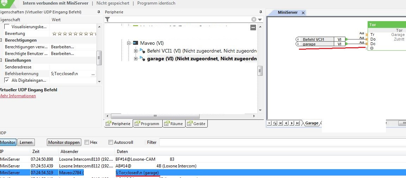
Task: Expand the garage (VI) tree node
Action: tap(136, 59)
